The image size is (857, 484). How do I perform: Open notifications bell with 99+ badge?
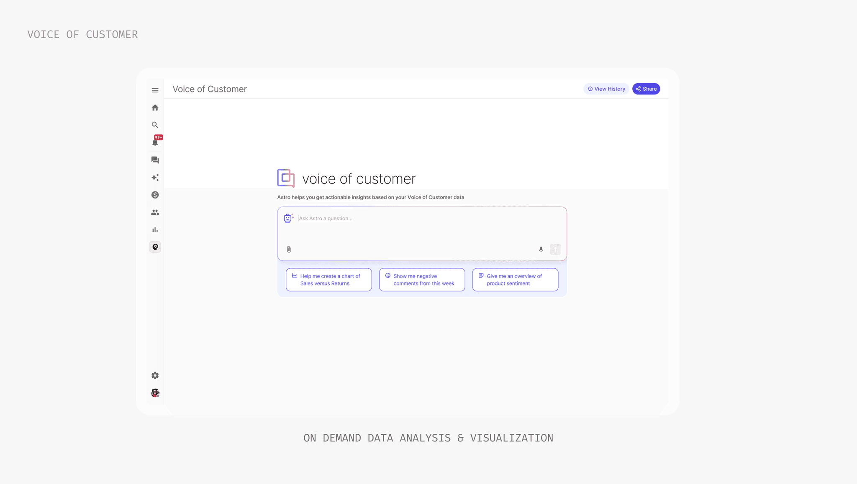(155, 142)
